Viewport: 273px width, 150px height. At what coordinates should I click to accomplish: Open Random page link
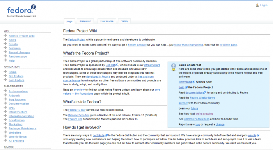click(x=18, y=56)
